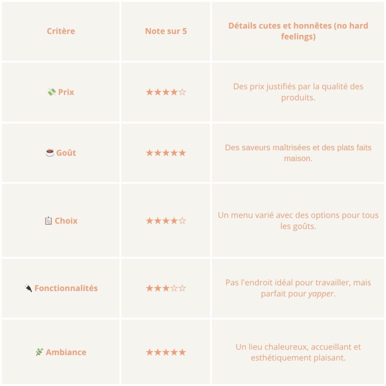Viewport: 386px width, 386px height.
Task: Click the herb leaf emoji beside Ambiance
Action: click(39, 352)
